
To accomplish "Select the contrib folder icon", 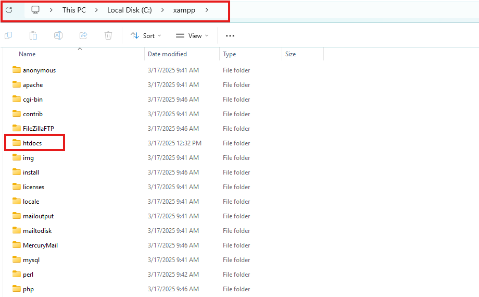I will (17, 114).
